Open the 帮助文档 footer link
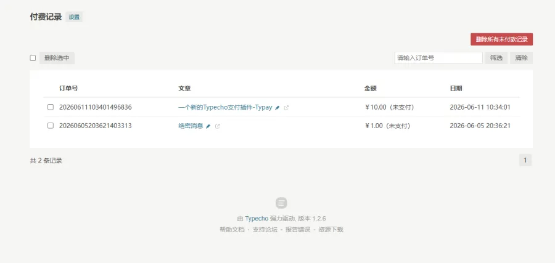 [232, 229]
